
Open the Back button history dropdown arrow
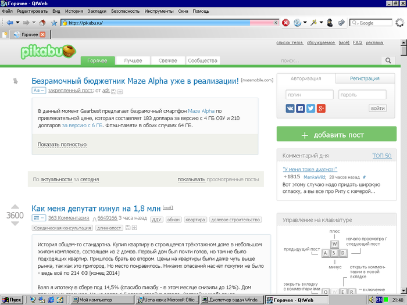coord(17,23)
